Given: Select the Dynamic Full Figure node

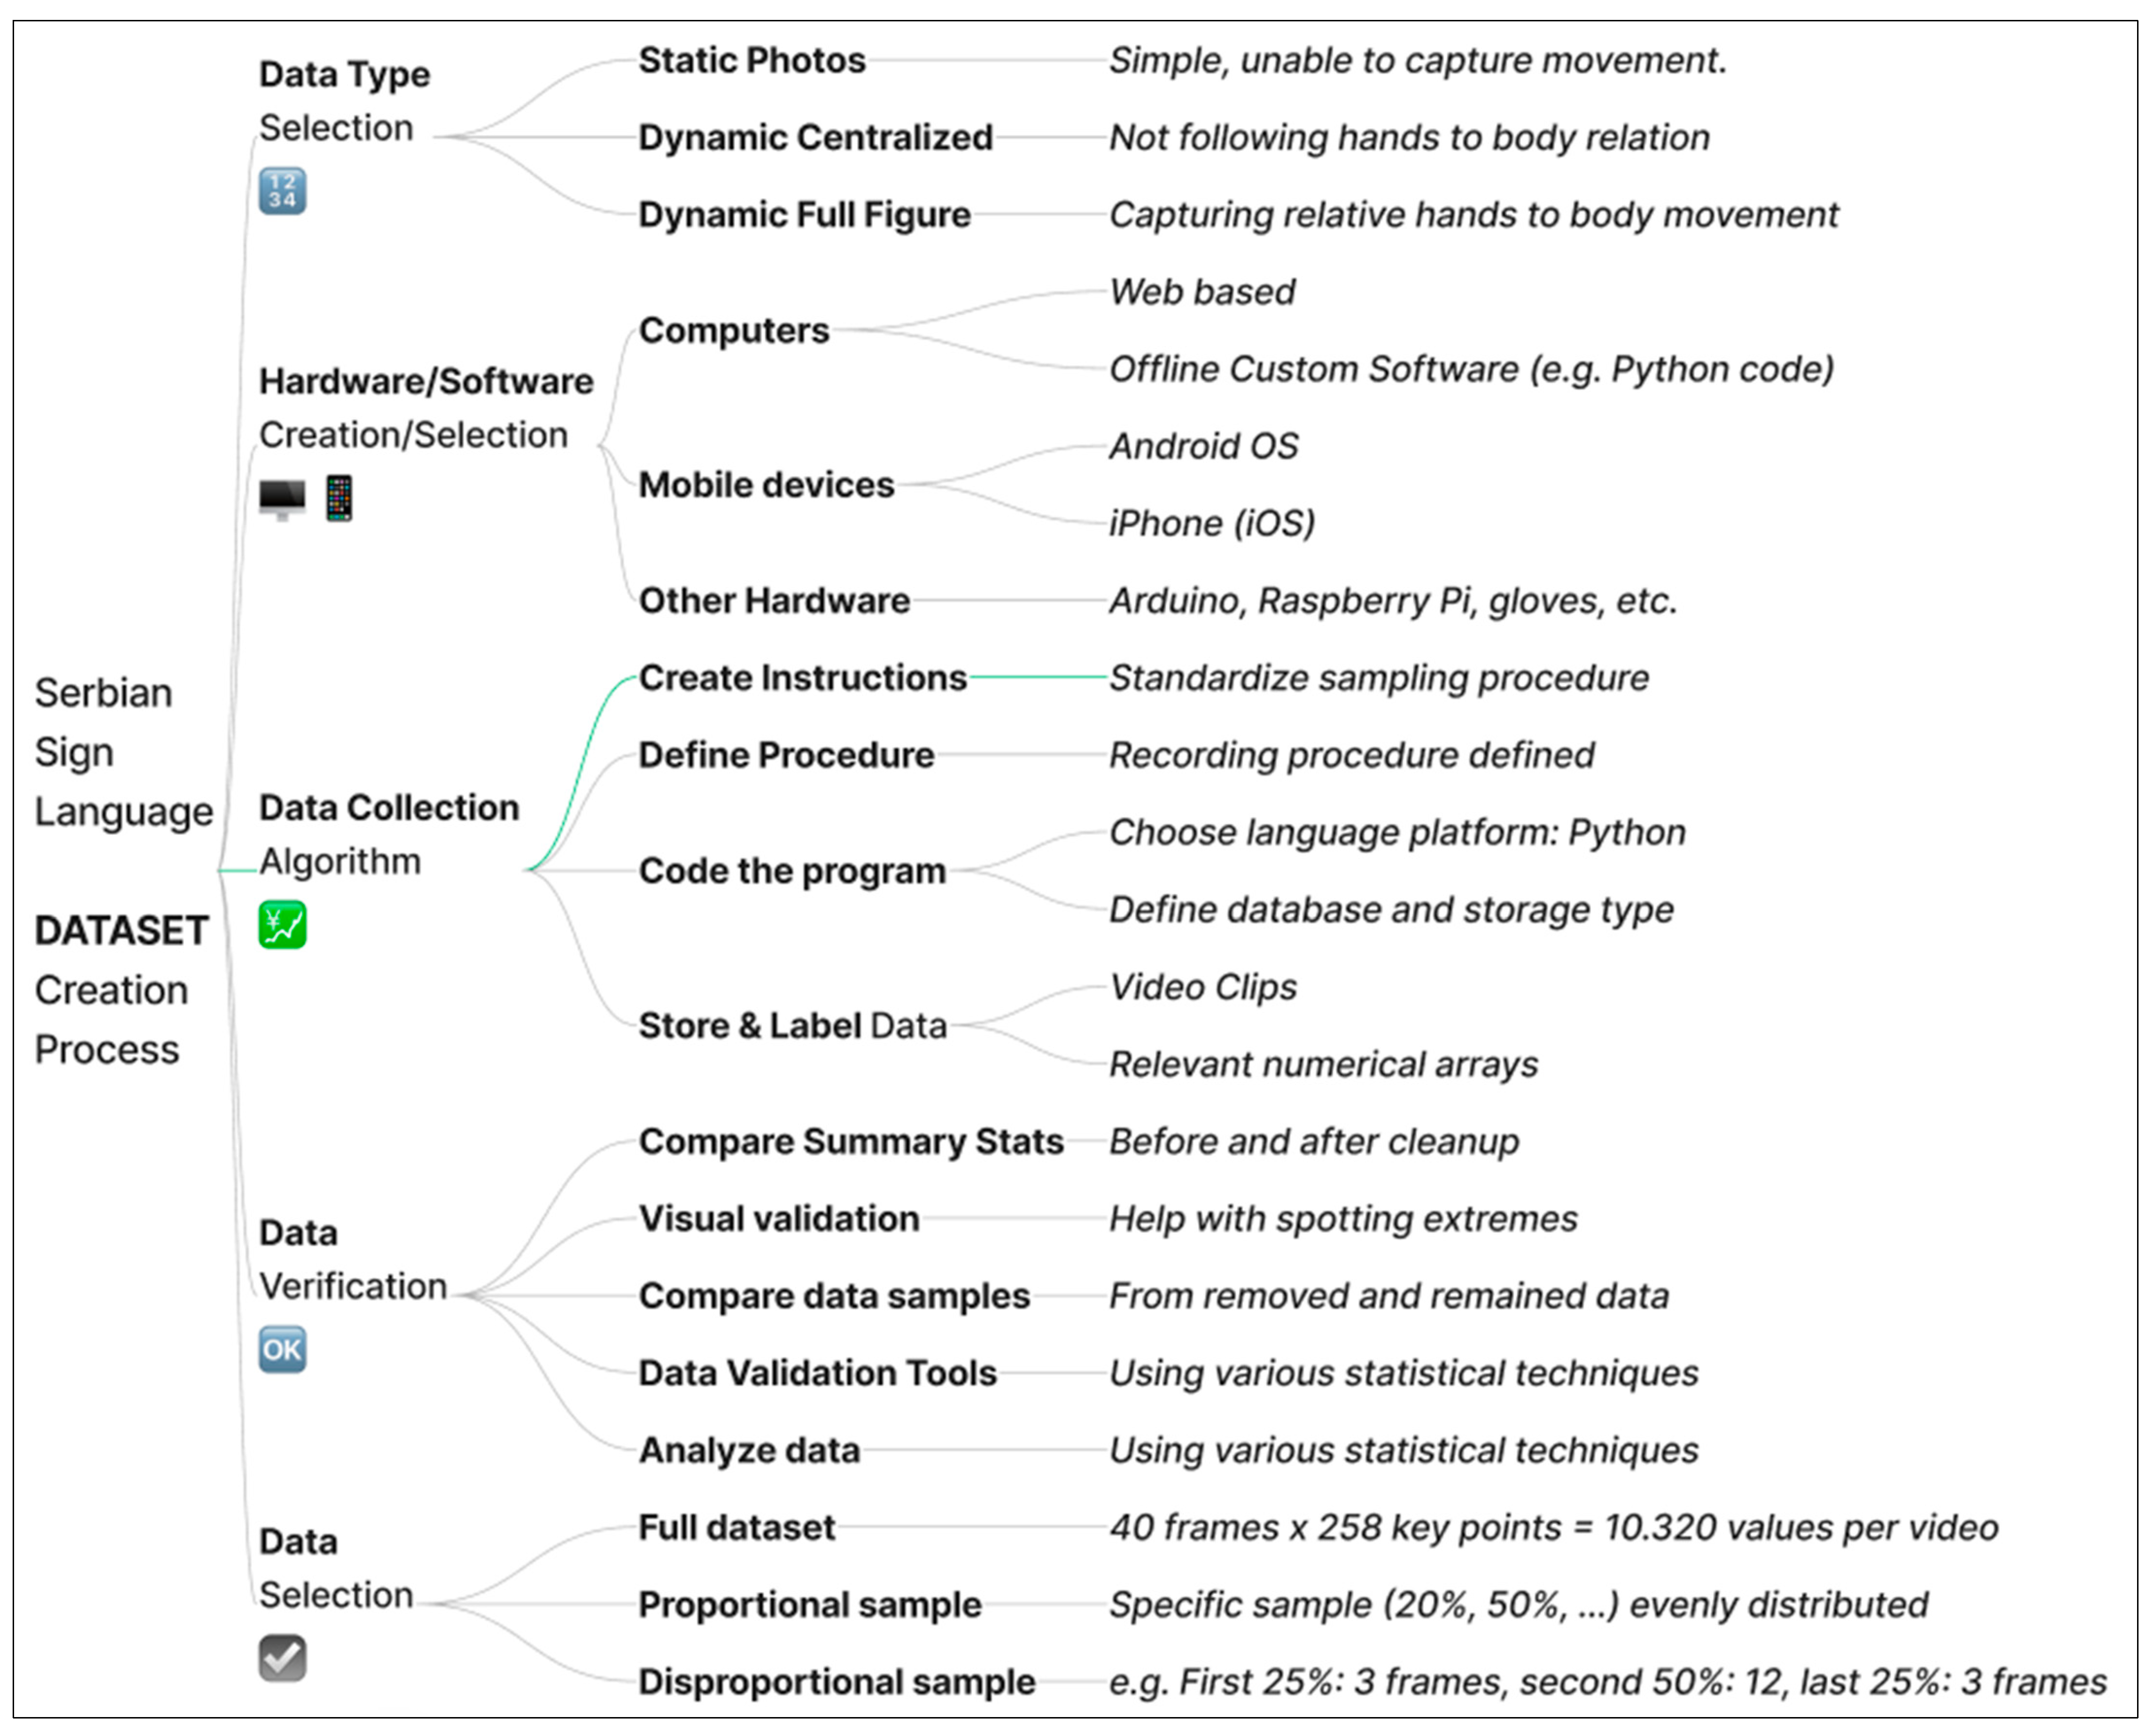Looking at the screenshot, I should pos(804,215).
